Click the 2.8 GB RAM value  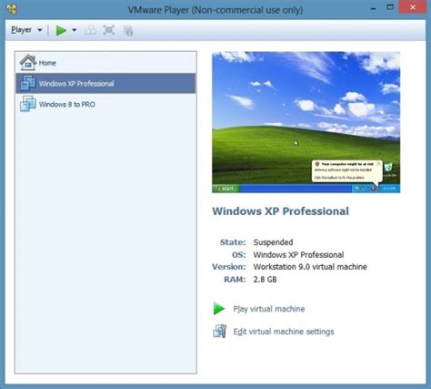(265, 280)
